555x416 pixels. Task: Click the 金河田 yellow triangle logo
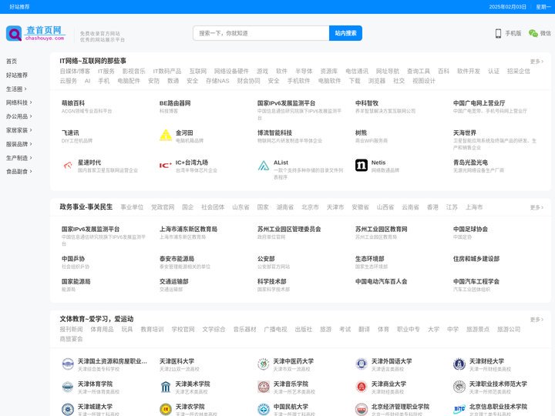pyautogui.click(x=166, y=135)
